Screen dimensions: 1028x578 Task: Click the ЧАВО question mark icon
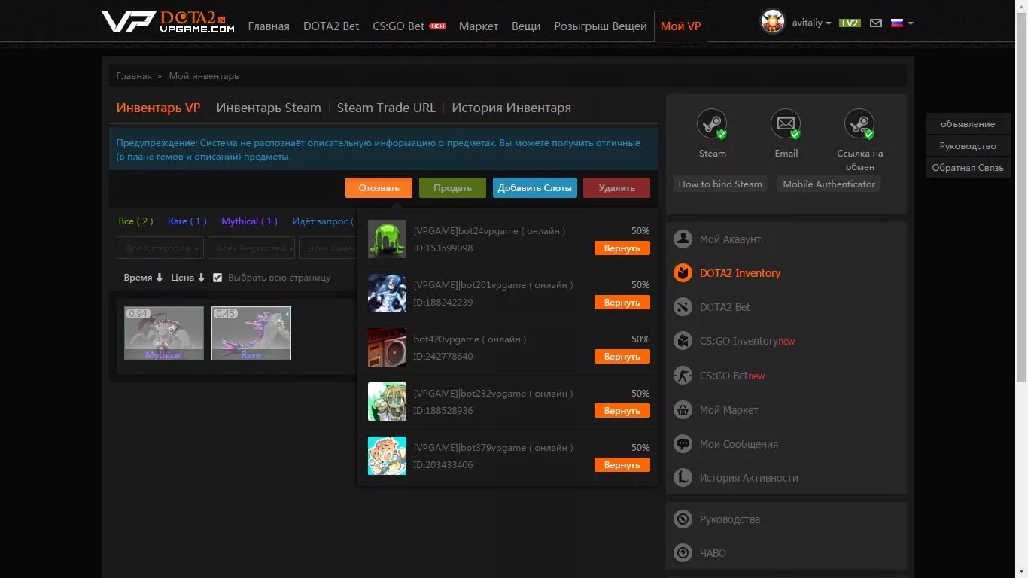click(x=683, y=553)
